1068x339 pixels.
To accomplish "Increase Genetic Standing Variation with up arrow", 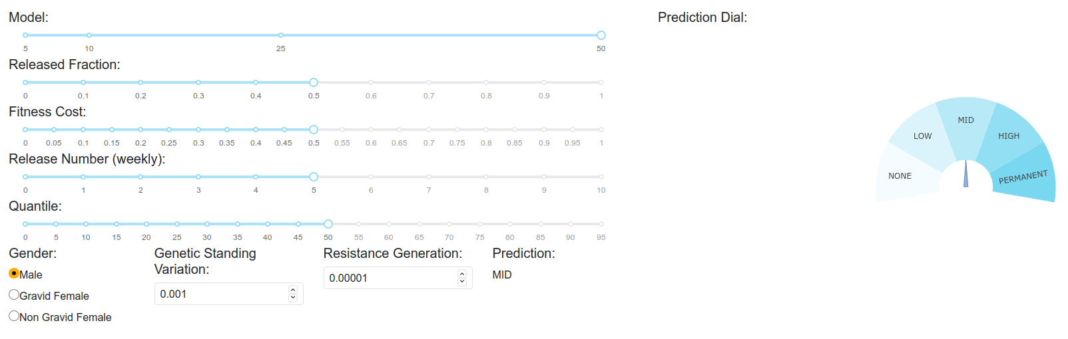I will [293, 290].
